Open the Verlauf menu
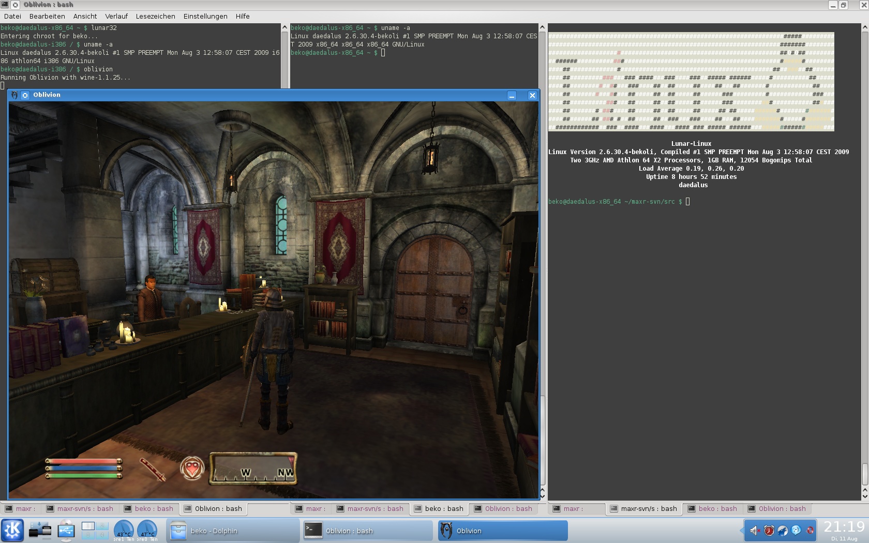The width and height of the screenshot is (869, 543). point(116,16)
